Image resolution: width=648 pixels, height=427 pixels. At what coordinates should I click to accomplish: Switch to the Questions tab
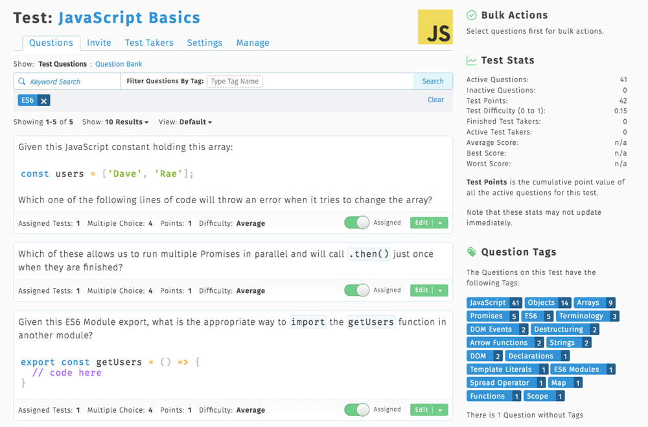[x=51, y=43]
